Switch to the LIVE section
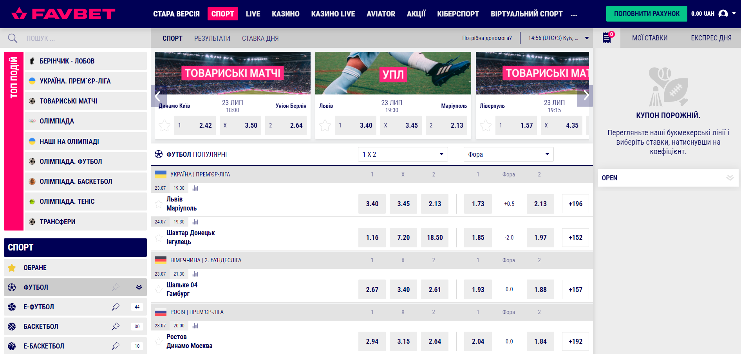Viewport: 741px width, 354px height. (x=253, y=14)
